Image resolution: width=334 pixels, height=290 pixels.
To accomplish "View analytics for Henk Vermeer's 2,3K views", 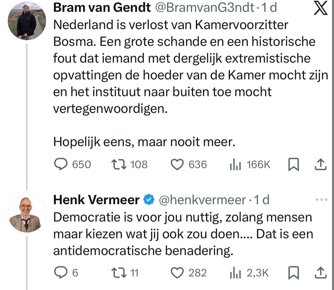I will [235, 273].
